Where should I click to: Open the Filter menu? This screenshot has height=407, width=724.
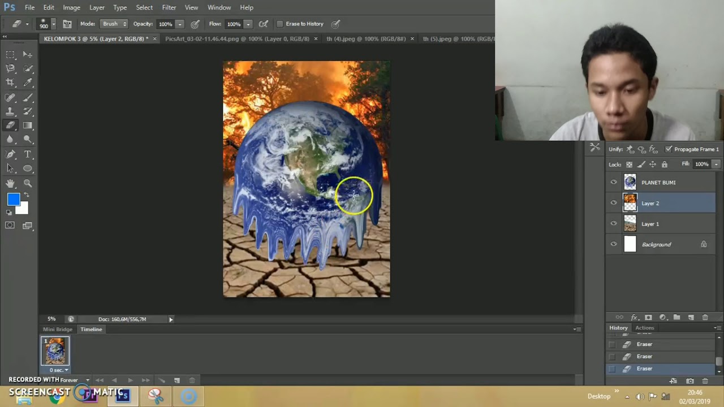[x=169, y=7]
